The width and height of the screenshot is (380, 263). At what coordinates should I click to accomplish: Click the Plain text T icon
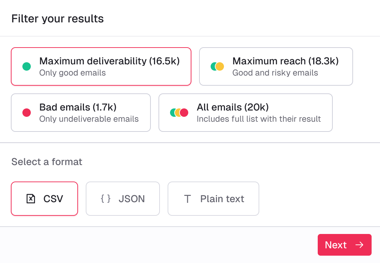(x=188, y=199)
